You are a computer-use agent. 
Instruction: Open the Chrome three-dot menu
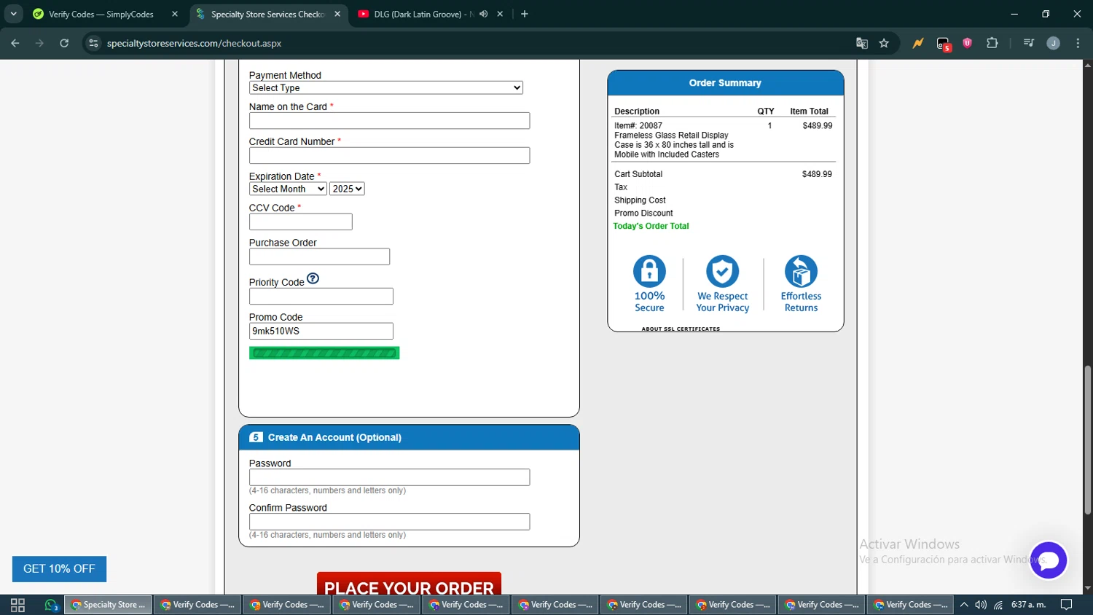point(1078,43)
